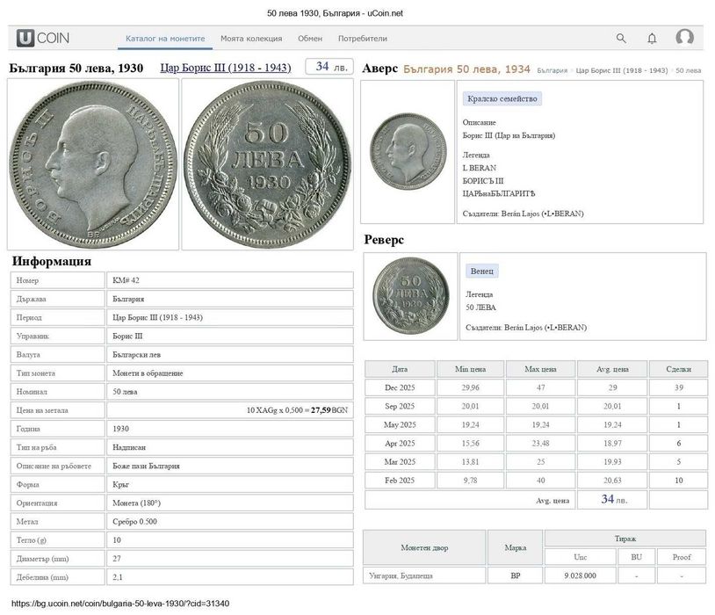Click the Proof column header
The height and width of the screenshot is (615, 715).
(x=682, y=557)
